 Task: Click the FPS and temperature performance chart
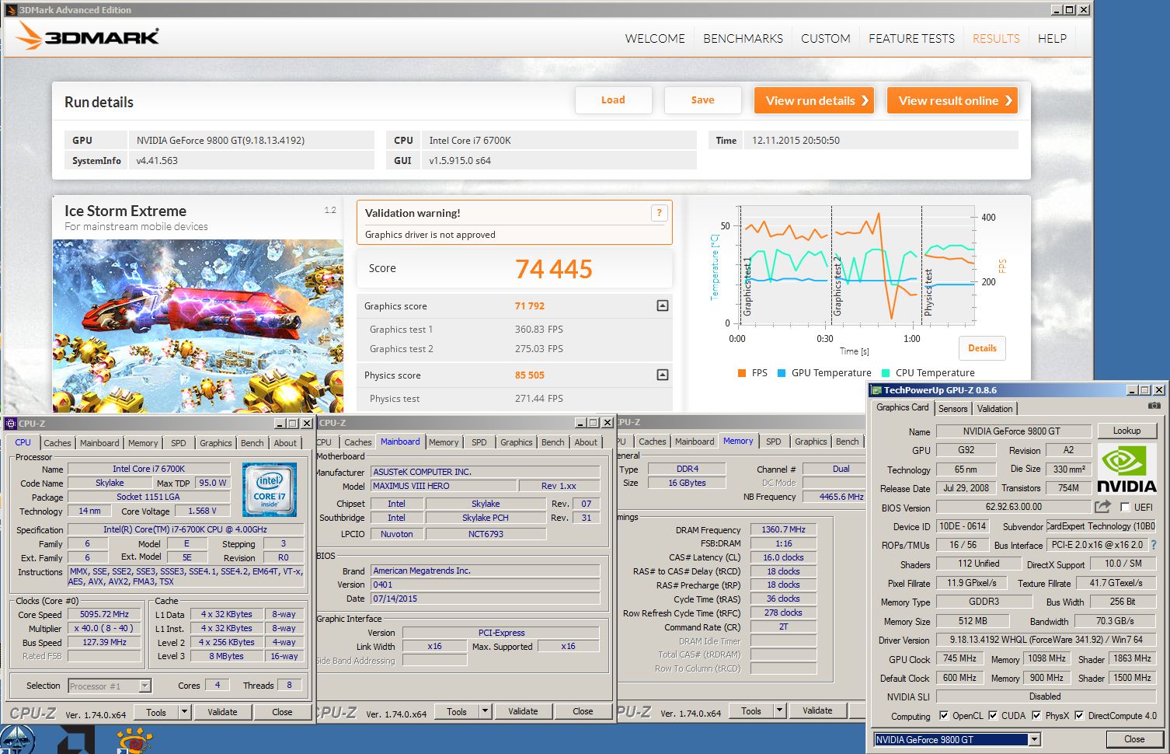[856, 265]
